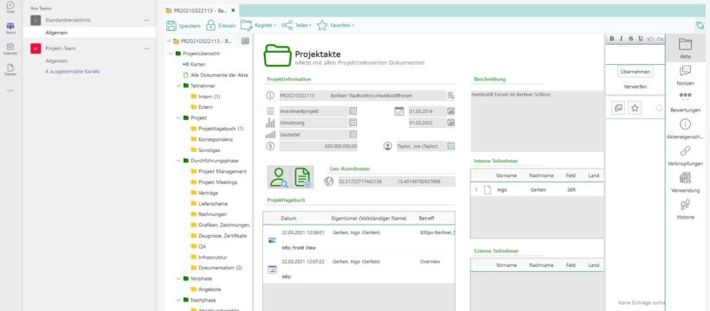Click the Verwerfen button
The width and height of the screenshot is (710, 311).
pos(636,86)
